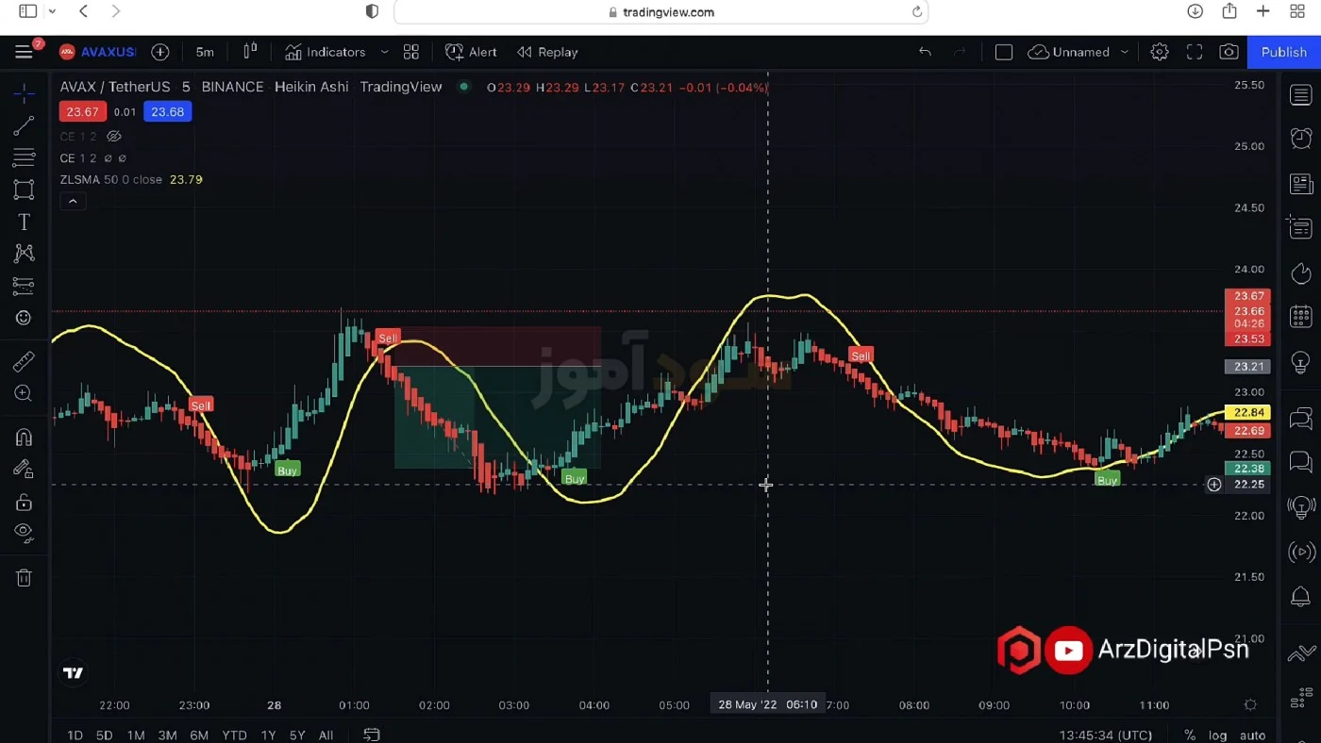Viewport: 1321px width, 743px height.
Task: Select the All date range
Action: (x=326, y=735)
